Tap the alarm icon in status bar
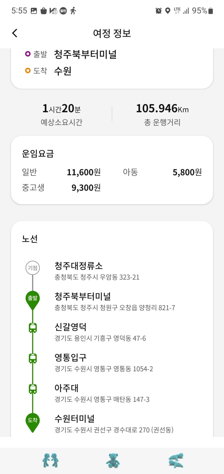 [159, 11]
